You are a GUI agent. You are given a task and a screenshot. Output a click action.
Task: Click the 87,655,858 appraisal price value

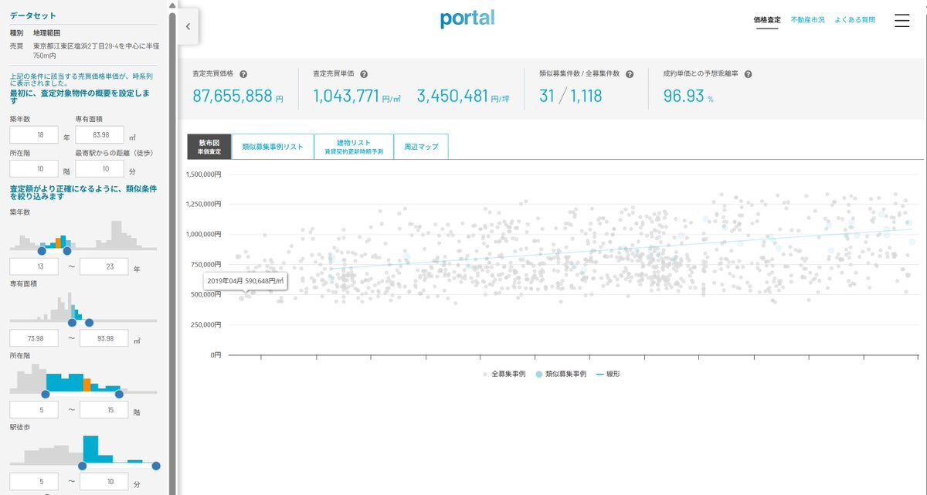[x=233, y=97]
